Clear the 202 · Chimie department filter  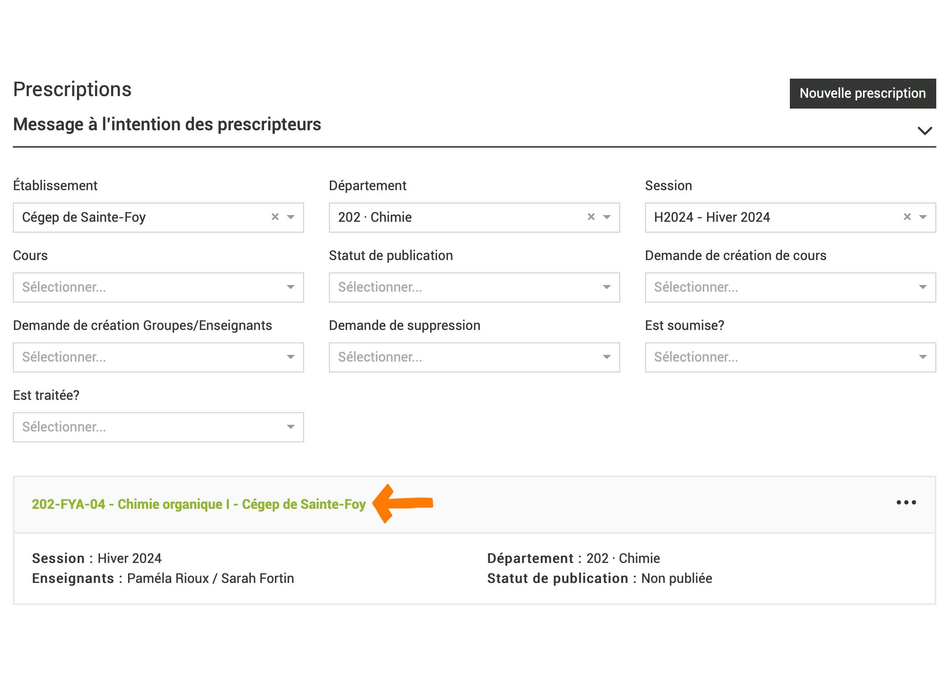591,217
